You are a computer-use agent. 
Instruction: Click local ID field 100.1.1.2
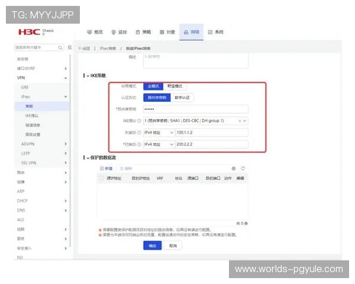(x=212, y=133)
